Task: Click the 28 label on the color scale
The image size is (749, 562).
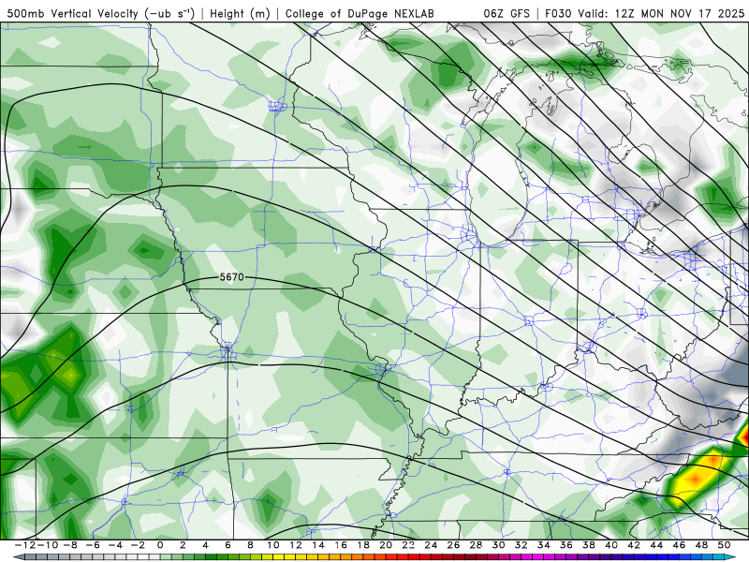Action: (x=476, y=545)
